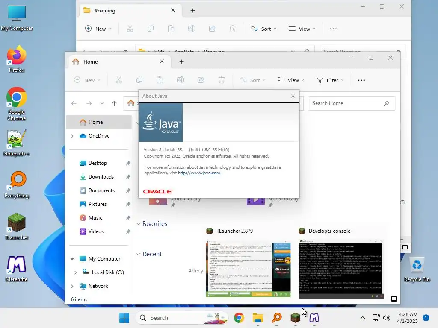Viewport: 438px width, 328px height.
Task: Click Share icon in Roaming window toolbar
Action: tap(212, 29)
